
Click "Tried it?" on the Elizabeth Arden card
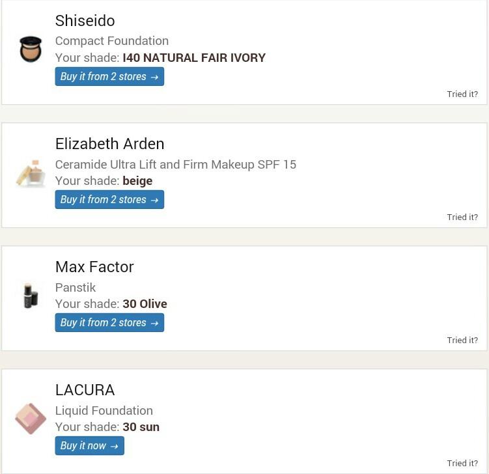pyautogui.click(x=462, y=217)
